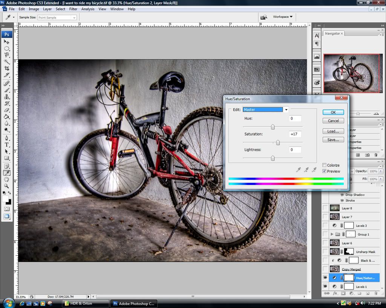Click the Hue value input field
This screenshot has height=308, width=386.
coord(295,118)
